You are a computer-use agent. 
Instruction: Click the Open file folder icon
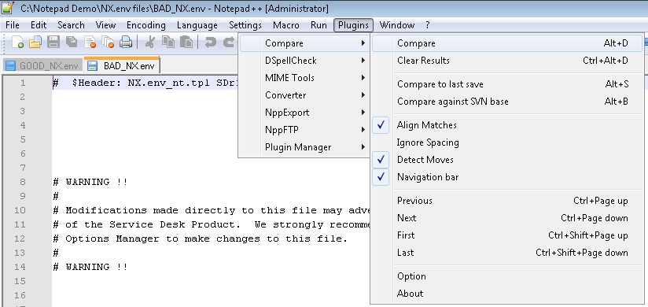point(35,42)
